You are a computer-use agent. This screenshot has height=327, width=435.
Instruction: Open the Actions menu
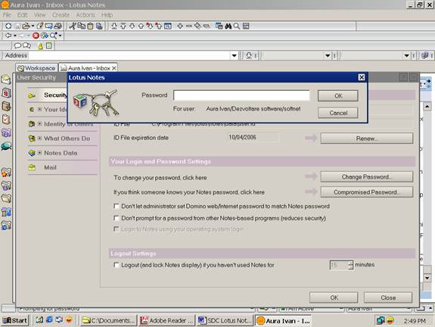coord(85,14)
